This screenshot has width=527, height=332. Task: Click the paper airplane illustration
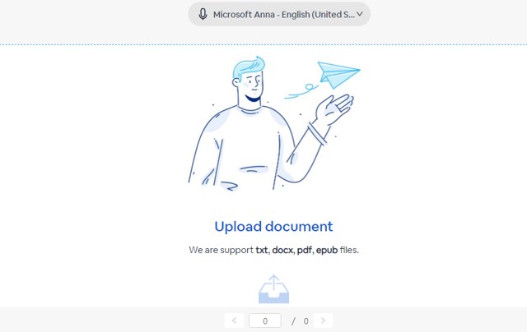(338, 75)
